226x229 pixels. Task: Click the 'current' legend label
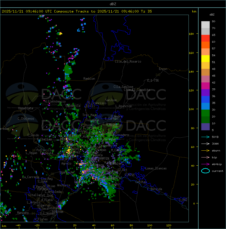coord(218,171)
